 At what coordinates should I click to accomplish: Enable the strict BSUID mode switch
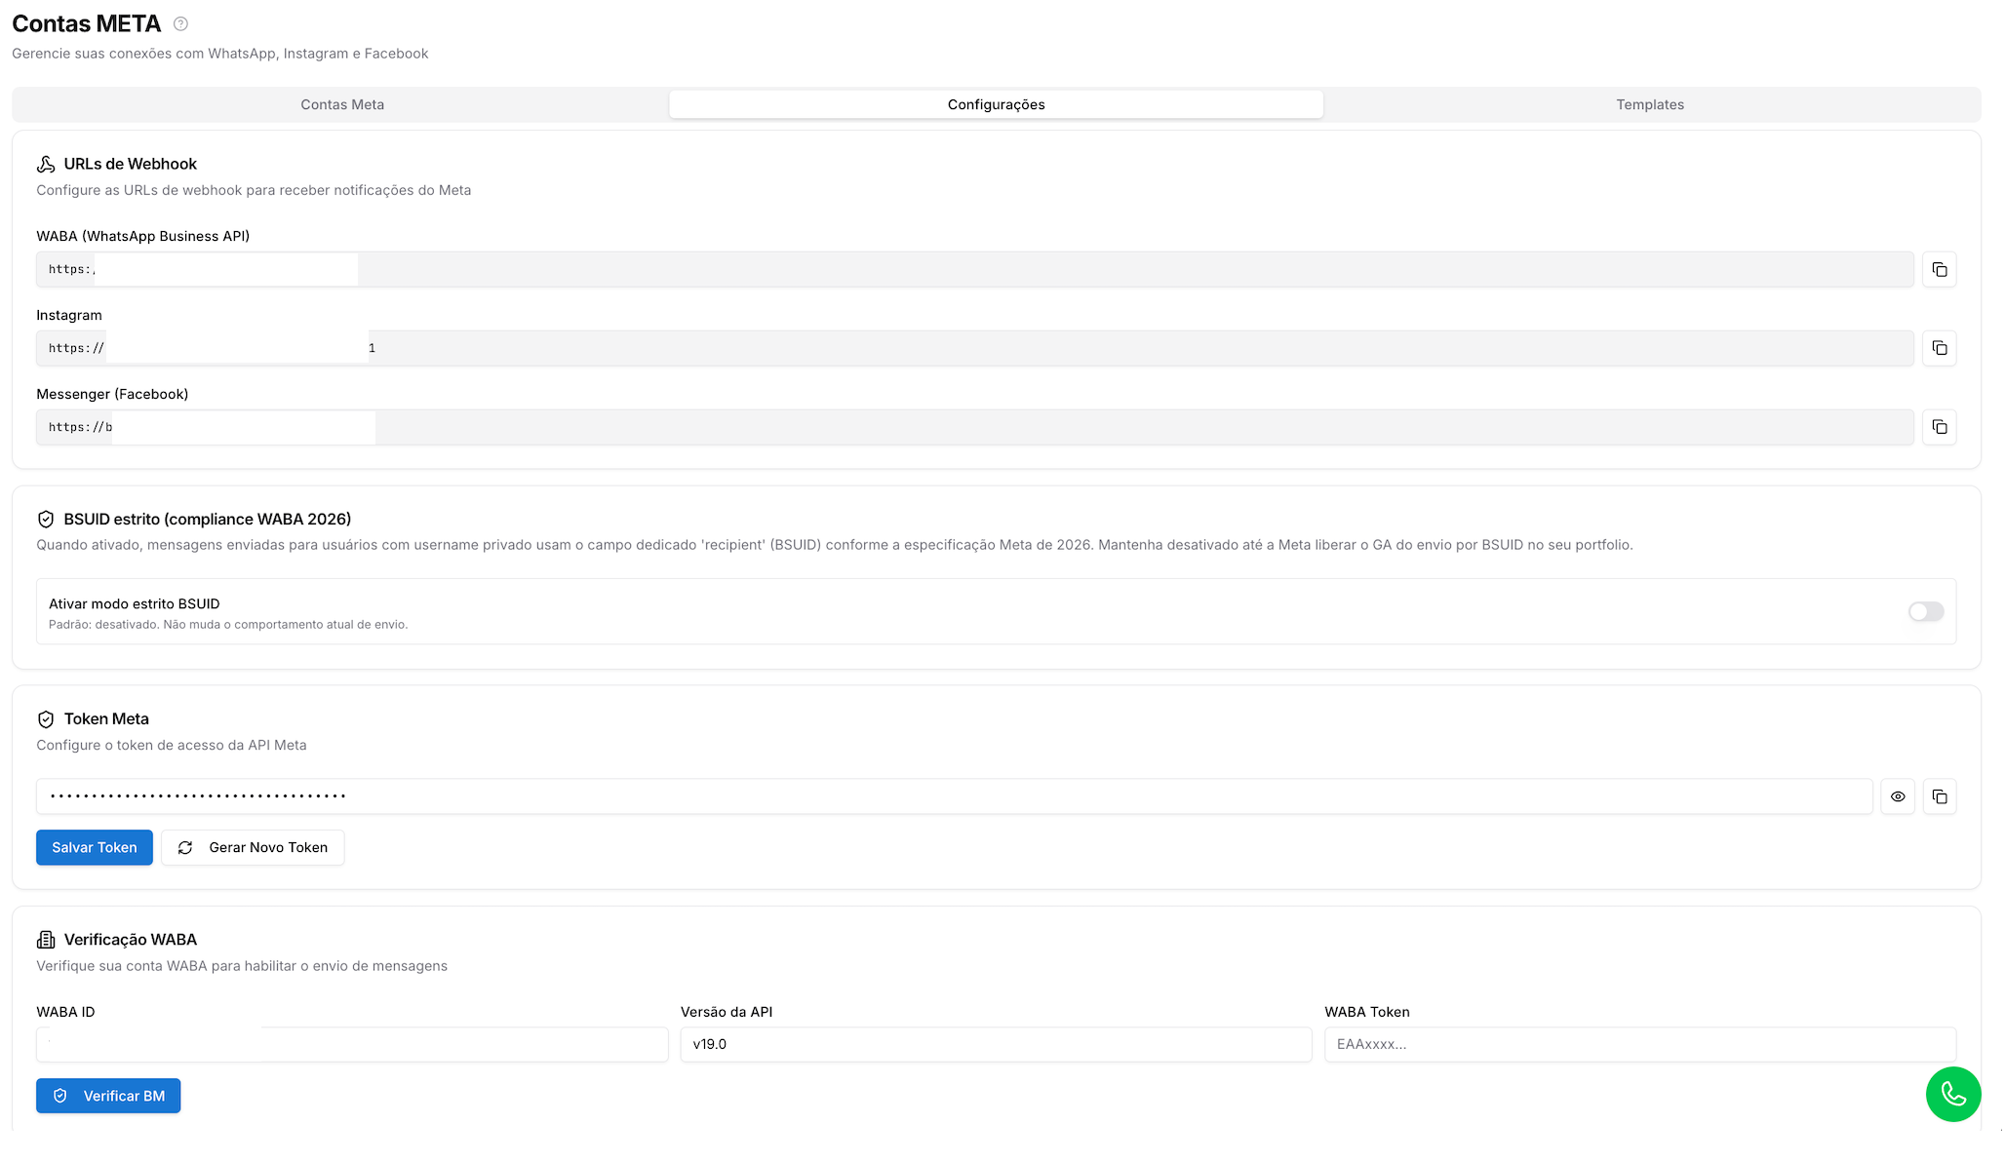[x=1926, y=611]
